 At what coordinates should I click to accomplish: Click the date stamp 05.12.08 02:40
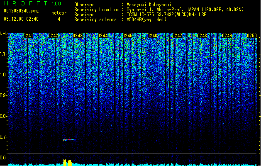pos(21,19)
